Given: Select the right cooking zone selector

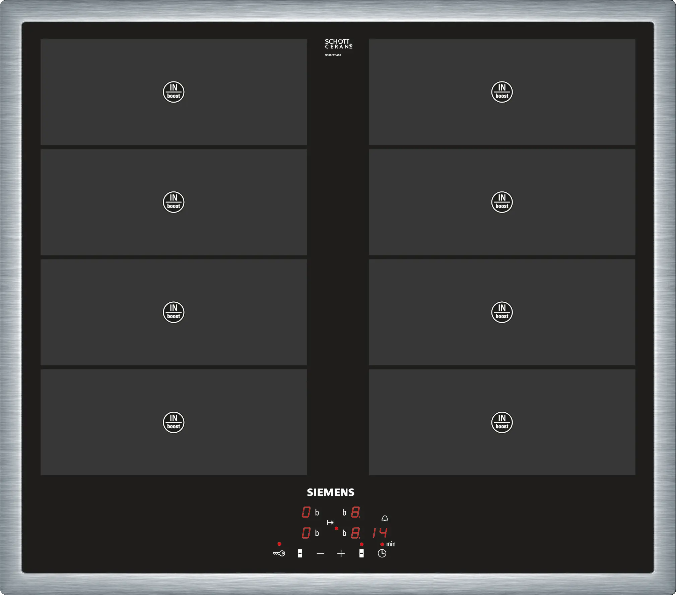Looking at the screenshot, I should [x=361, y=553].
